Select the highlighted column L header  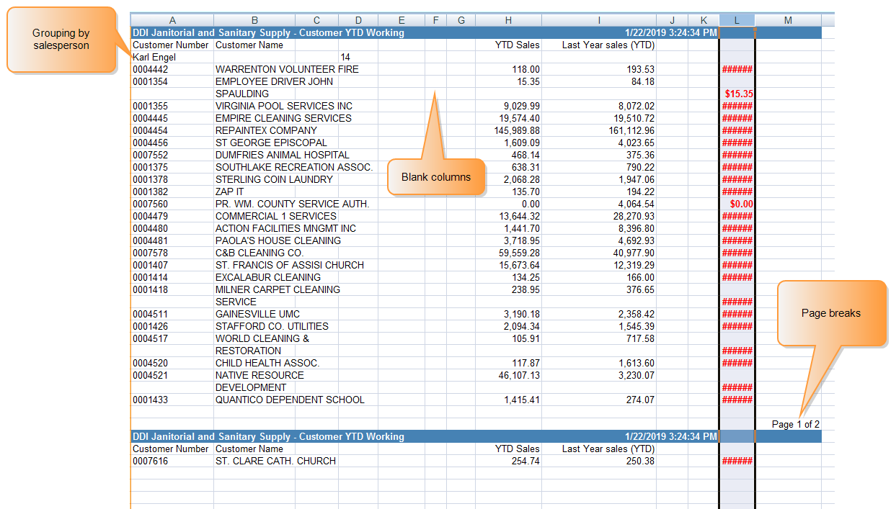(x=736, y=19)
